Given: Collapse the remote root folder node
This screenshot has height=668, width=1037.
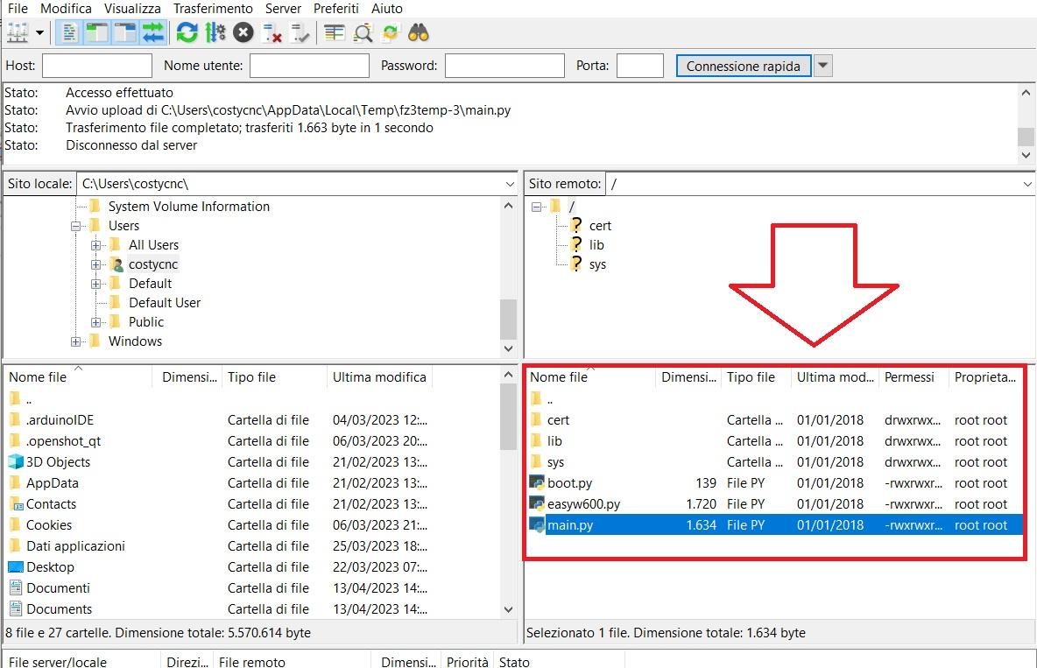Looking at the screenshot, I should pyautogui.click(x=536, y=207).
